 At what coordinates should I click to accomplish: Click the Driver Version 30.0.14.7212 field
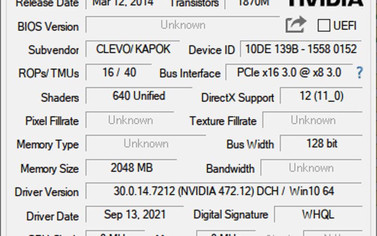(x=223, y=191)
